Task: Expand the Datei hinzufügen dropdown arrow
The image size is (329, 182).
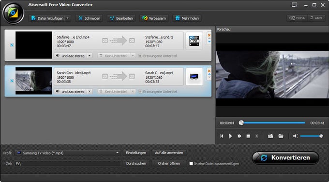Action: [x=68, y=18]
